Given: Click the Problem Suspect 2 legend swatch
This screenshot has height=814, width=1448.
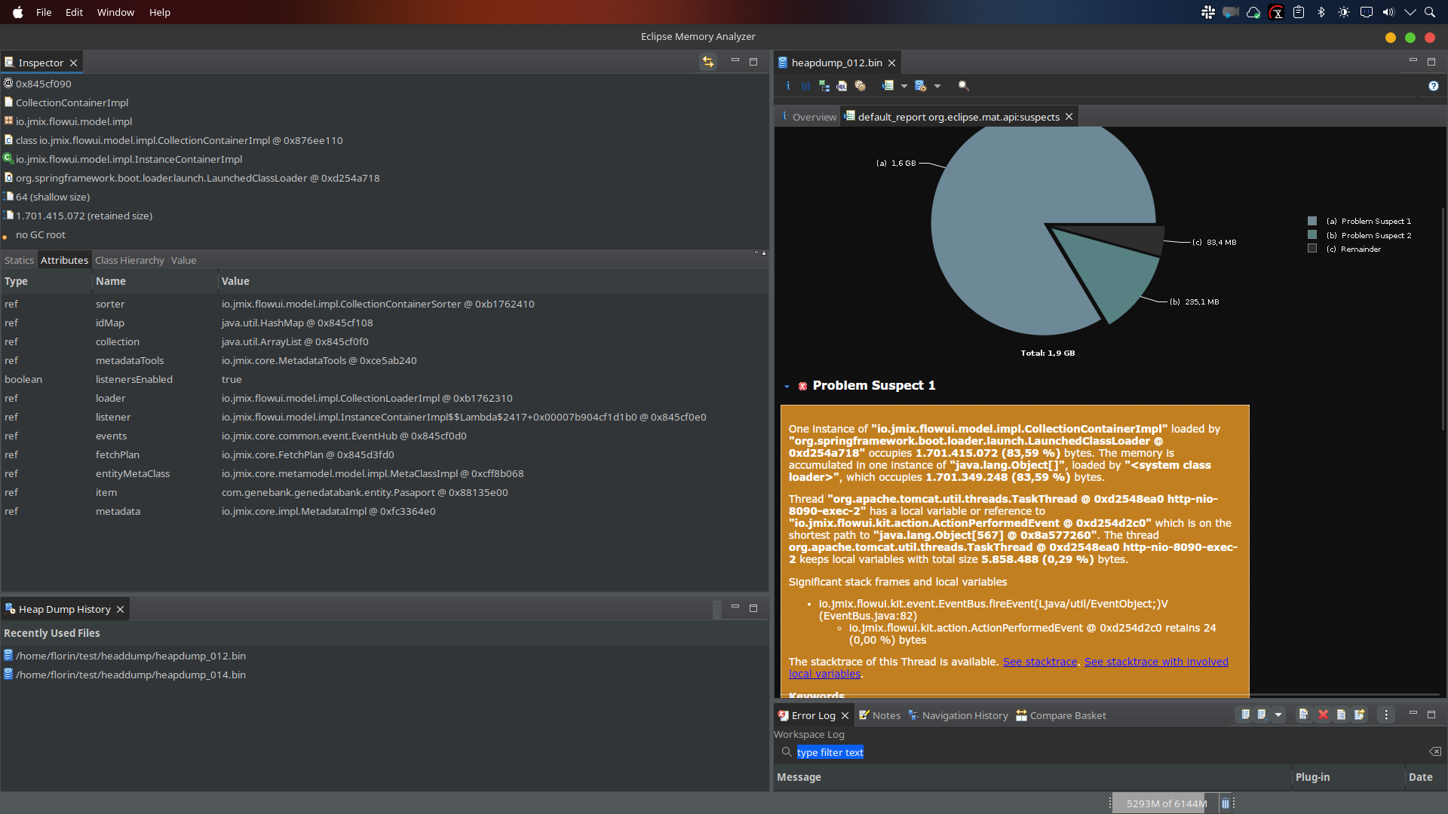Looking at the screenshot, I should tap(1311, 235).
